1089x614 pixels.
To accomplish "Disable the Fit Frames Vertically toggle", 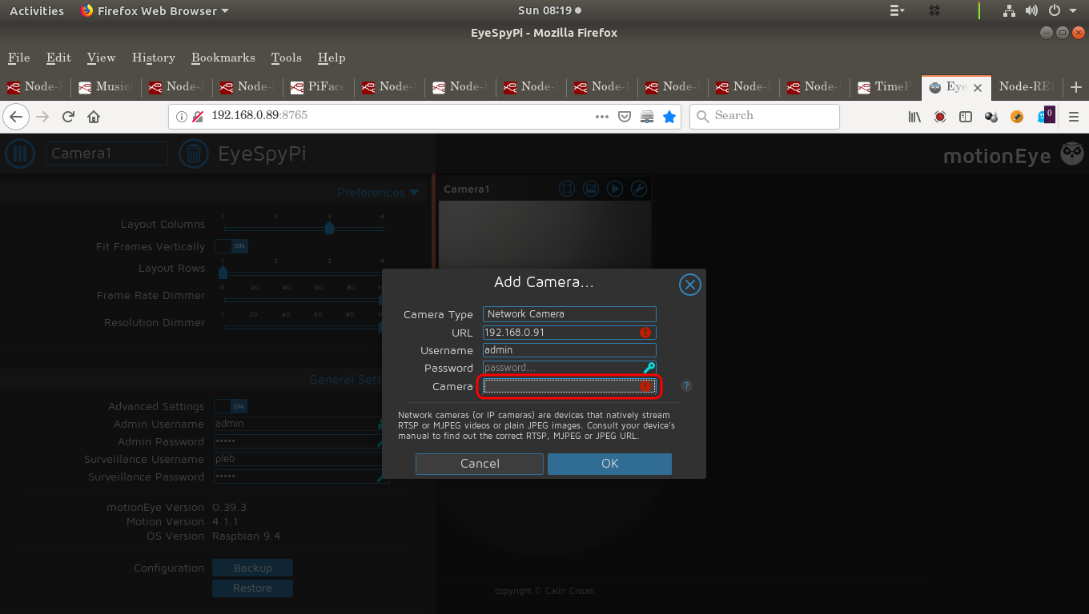I will (x=231, y=246).
